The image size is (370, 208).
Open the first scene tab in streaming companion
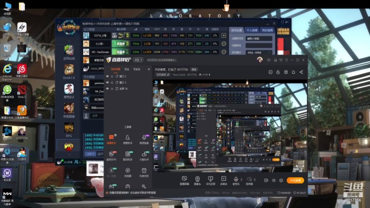tap(116, 70)
